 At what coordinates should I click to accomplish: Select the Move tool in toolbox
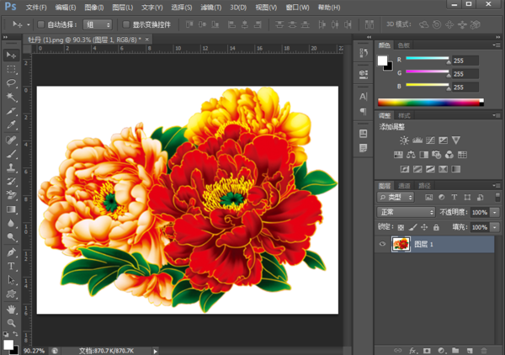12,55
